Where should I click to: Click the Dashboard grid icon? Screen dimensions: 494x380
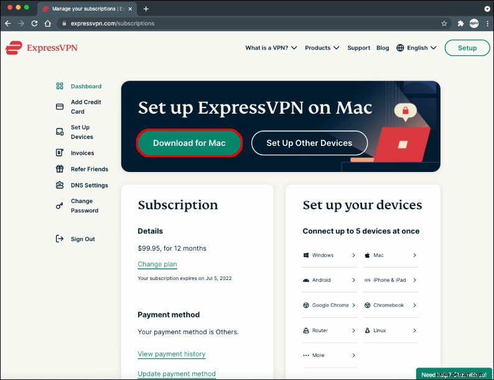coord(60,86)
